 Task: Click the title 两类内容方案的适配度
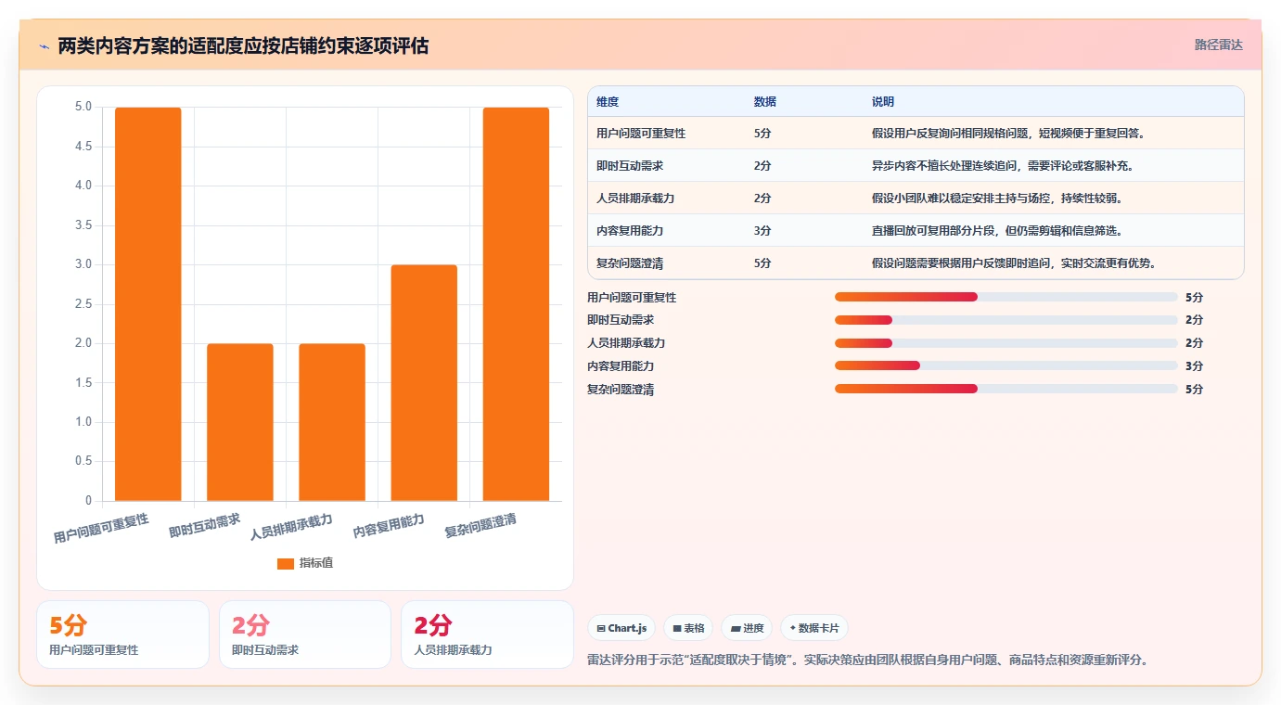243,46
